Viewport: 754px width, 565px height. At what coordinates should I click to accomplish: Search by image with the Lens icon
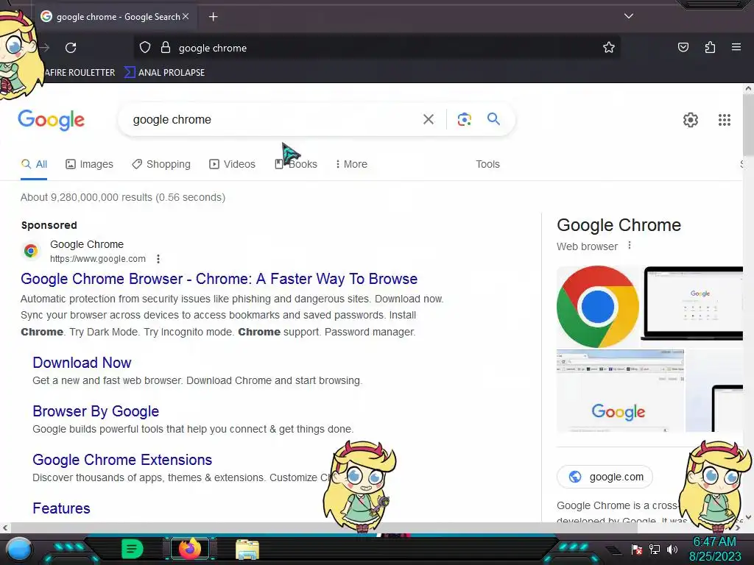(x=464, y=119)
